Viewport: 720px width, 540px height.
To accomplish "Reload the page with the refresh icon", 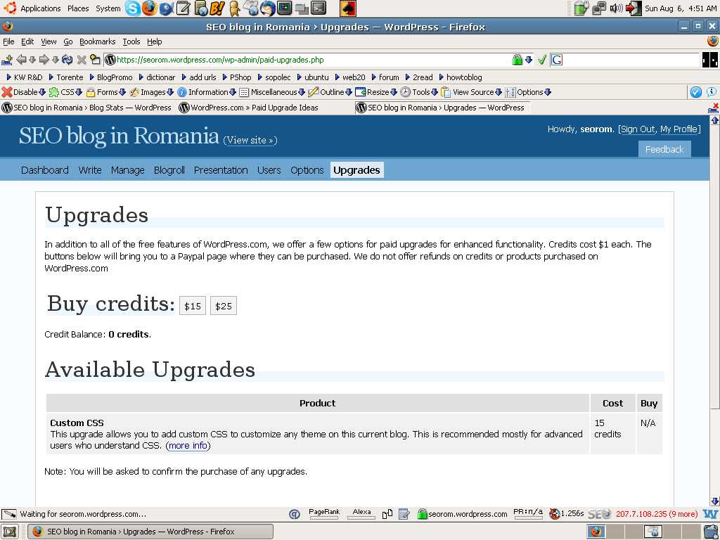I will click(67, 60).
